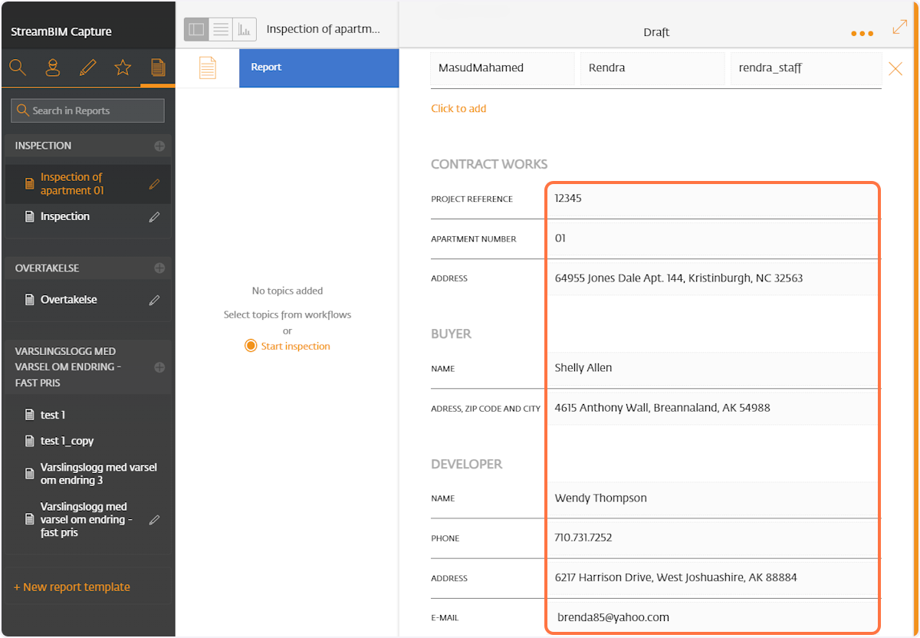This screenshot has width=920, height=638.
Task: Click the rendra_staff role cell
Action: click(x=806, y=68)
